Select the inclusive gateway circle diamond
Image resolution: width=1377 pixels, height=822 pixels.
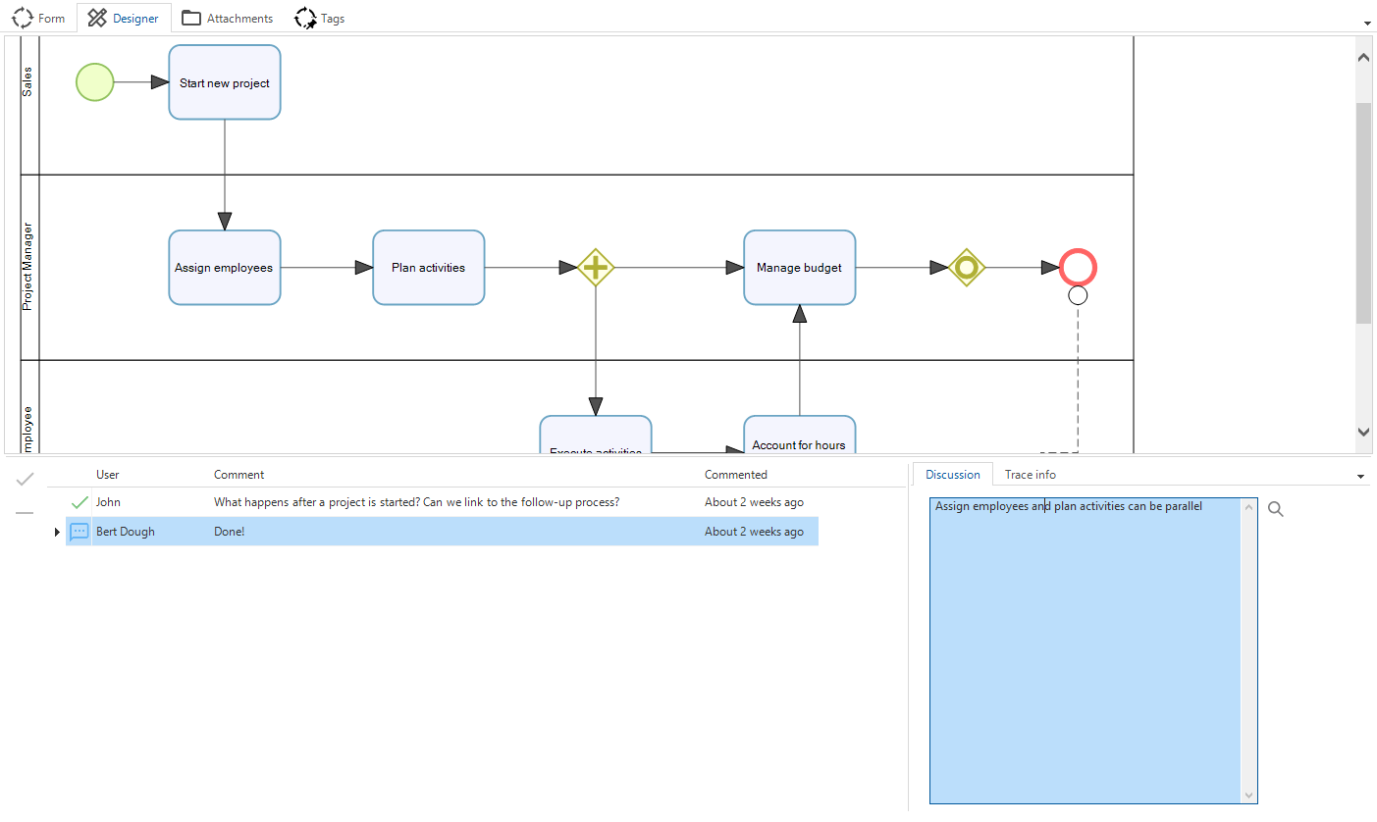point(967,267)
